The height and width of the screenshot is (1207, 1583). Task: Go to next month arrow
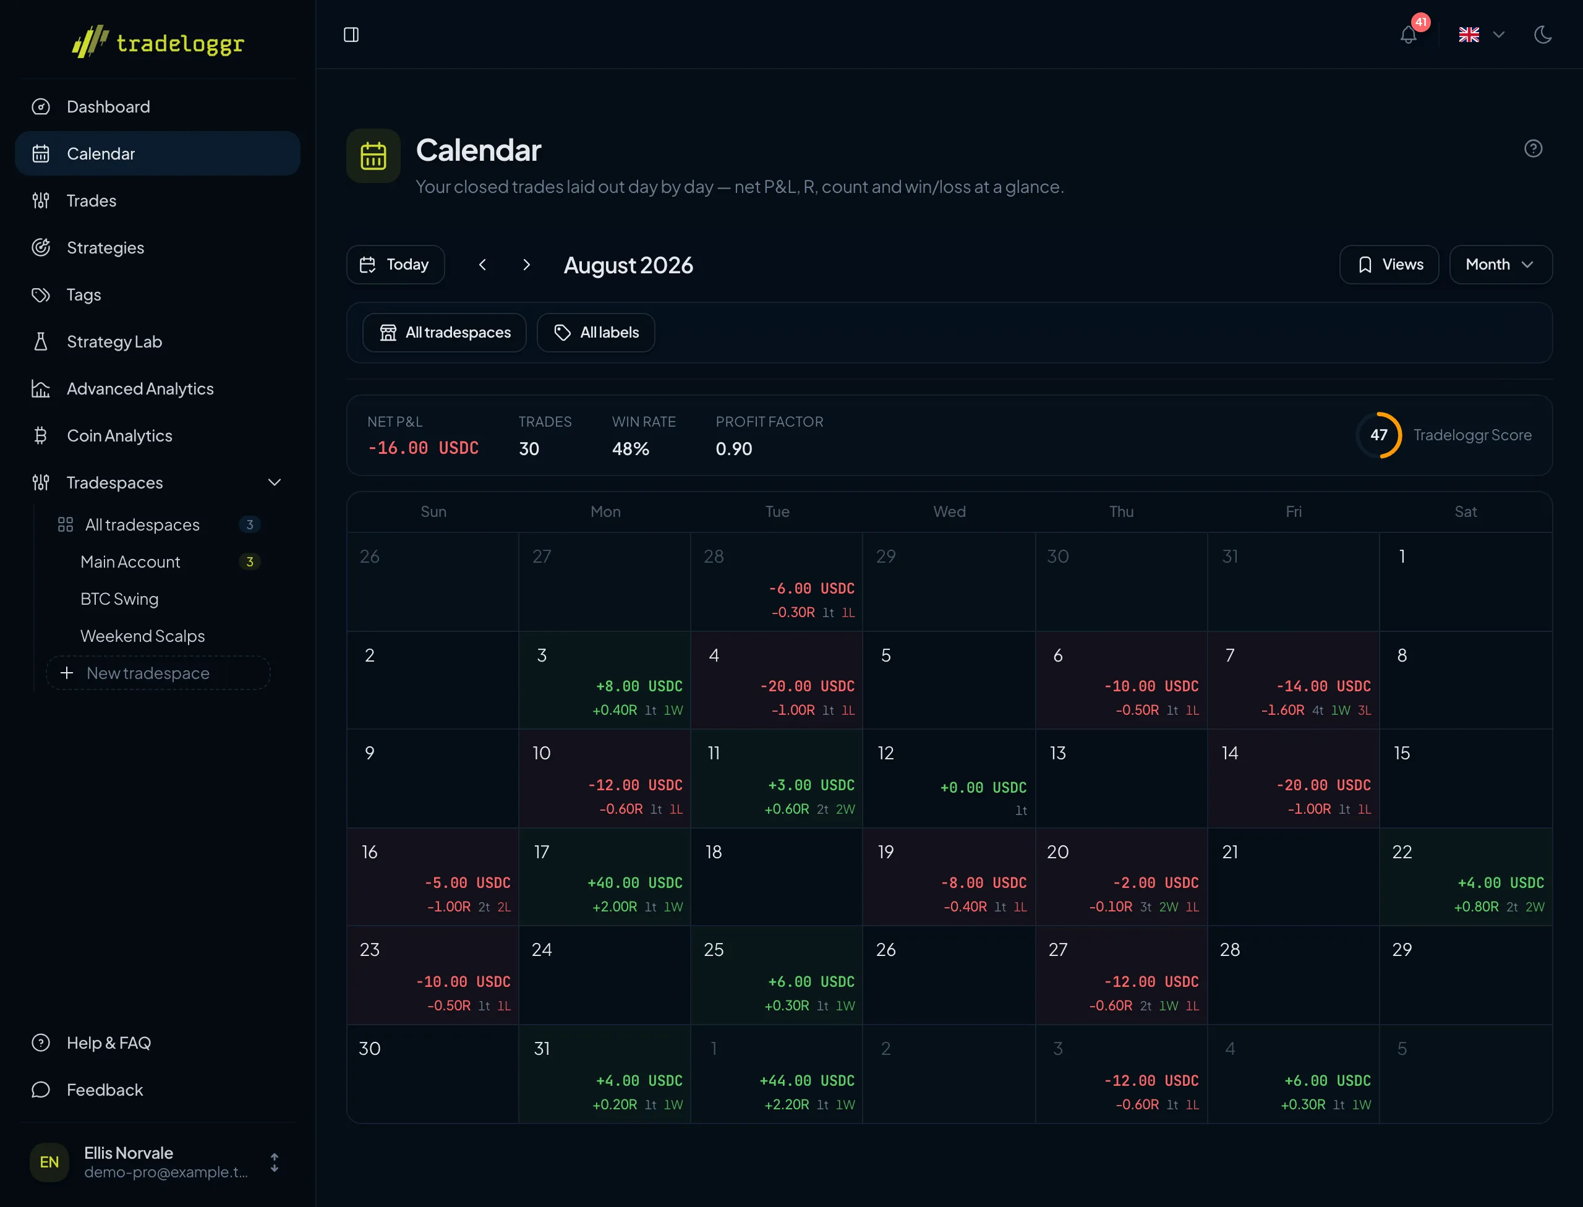tap(527, 265)
